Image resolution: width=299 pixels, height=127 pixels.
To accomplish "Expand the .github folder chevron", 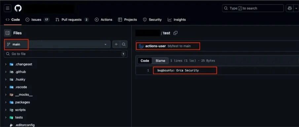I will (6, 72).
